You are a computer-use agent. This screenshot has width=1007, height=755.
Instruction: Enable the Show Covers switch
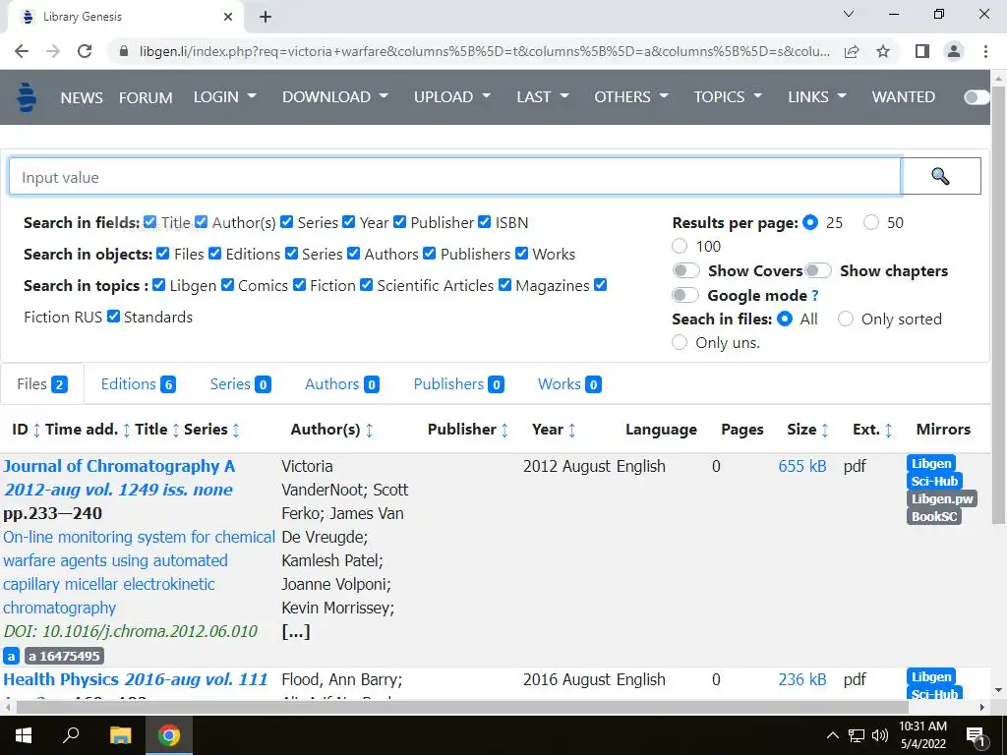pos(685,271)
